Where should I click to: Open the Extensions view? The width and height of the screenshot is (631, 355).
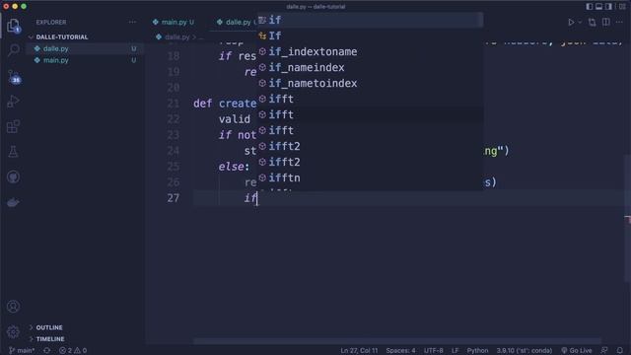click(x=13, y=126)
